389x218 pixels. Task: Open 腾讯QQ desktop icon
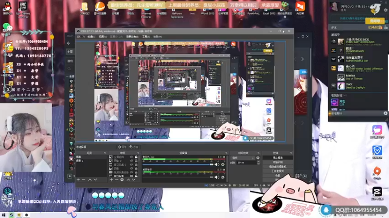click(x=8, y=7)
